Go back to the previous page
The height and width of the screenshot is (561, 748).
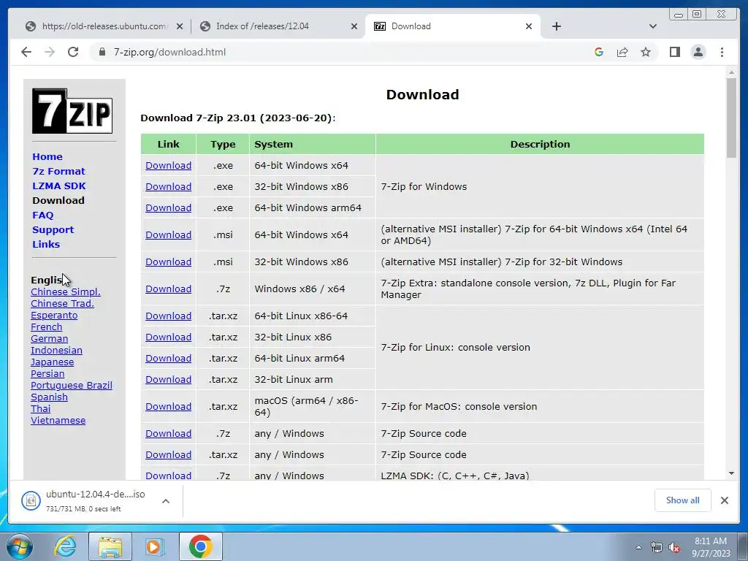tap(26, 52)
